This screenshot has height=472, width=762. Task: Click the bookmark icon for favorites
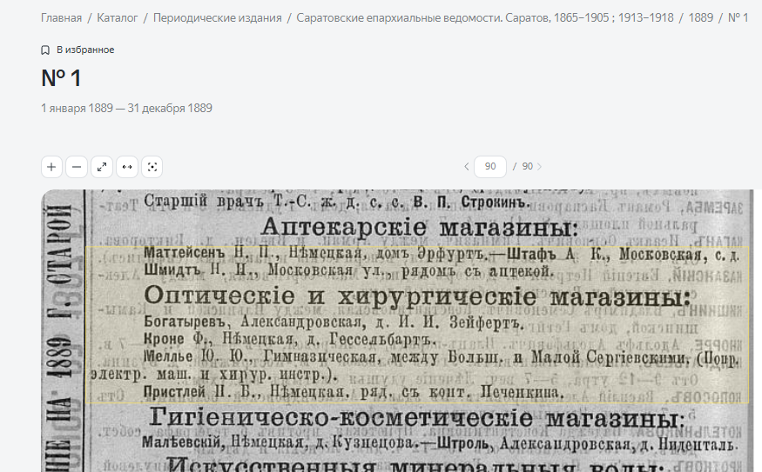coord(45,50)
